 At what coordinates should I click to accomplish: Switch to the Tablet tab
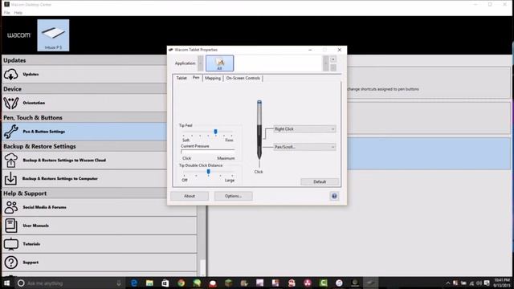point(182,79)
